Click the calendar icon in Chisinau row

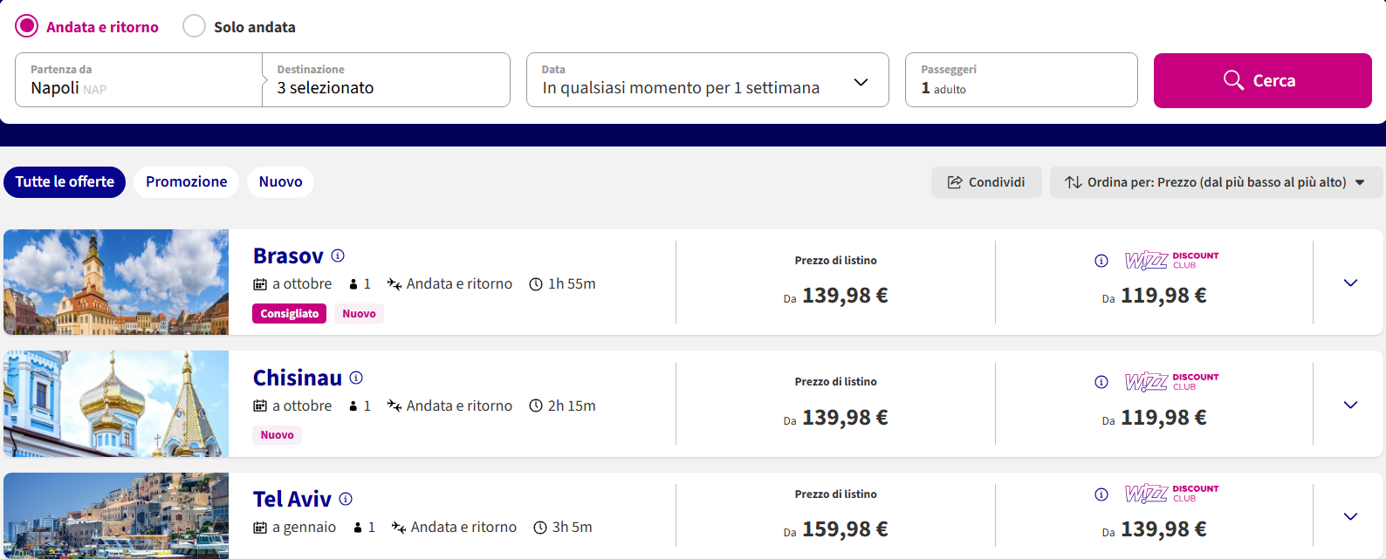[260, 406]
